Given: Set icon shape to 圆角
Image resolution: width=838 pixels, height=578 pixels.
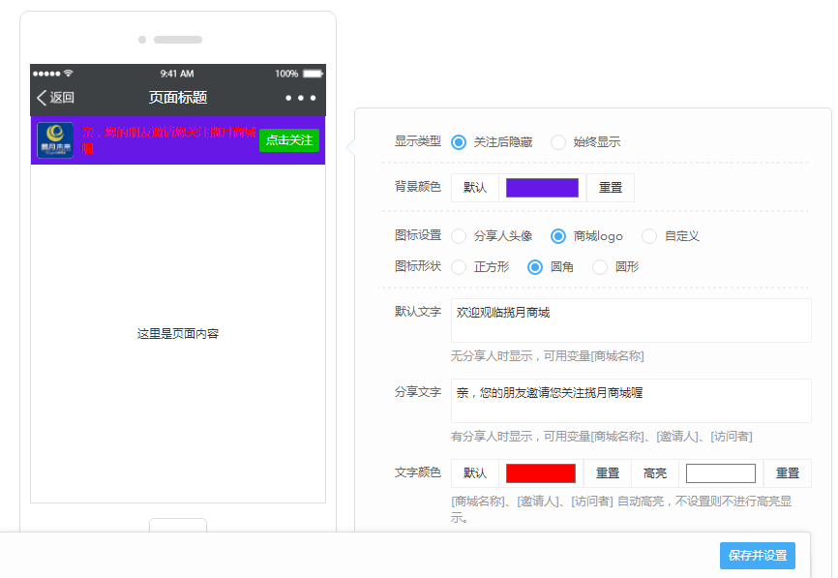Looking at the screenshot, I should tap(535, 267).
